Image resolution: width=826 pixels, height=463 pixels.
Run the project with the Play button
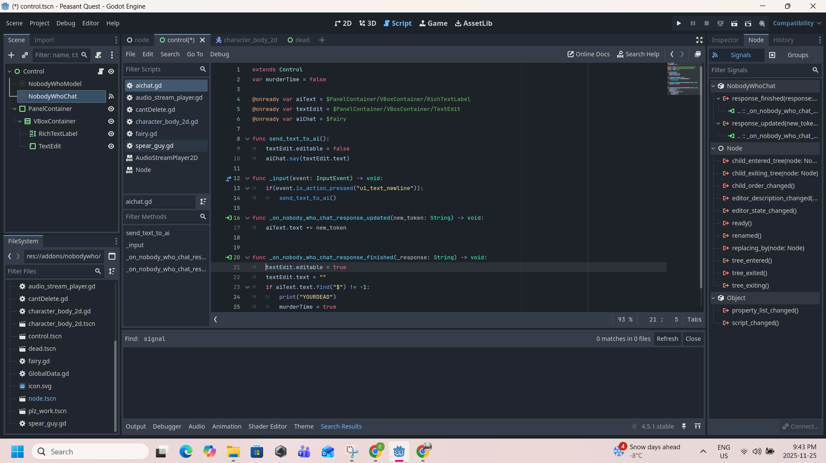(x=679, y=23)
